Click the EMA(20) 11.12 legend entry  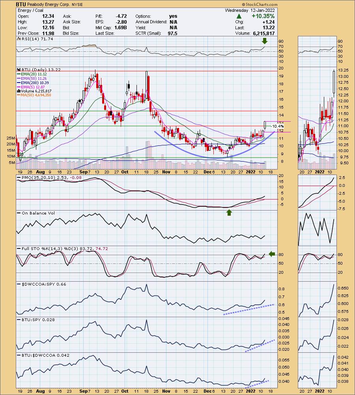click(x=32, y=74)
